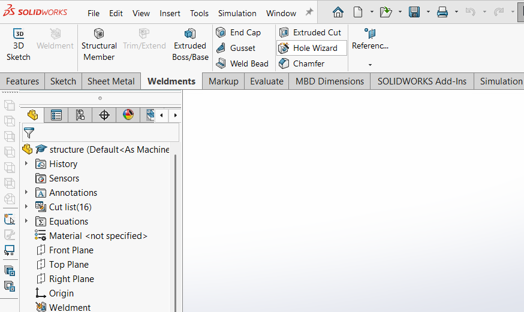Screen dimensions: 524x312
Task: Select the Front Plane
Action: 65,250
